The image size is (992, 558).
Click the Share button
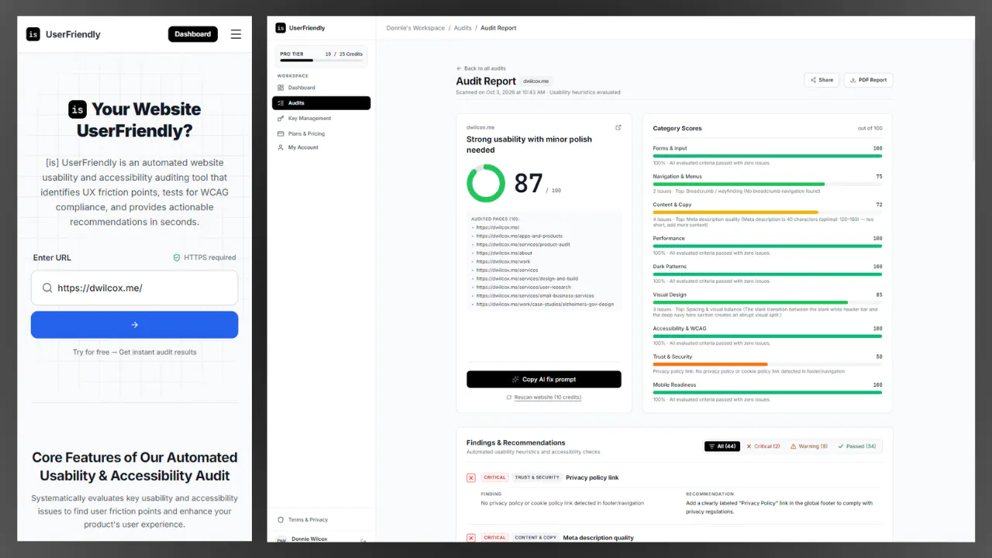point(821,80)
